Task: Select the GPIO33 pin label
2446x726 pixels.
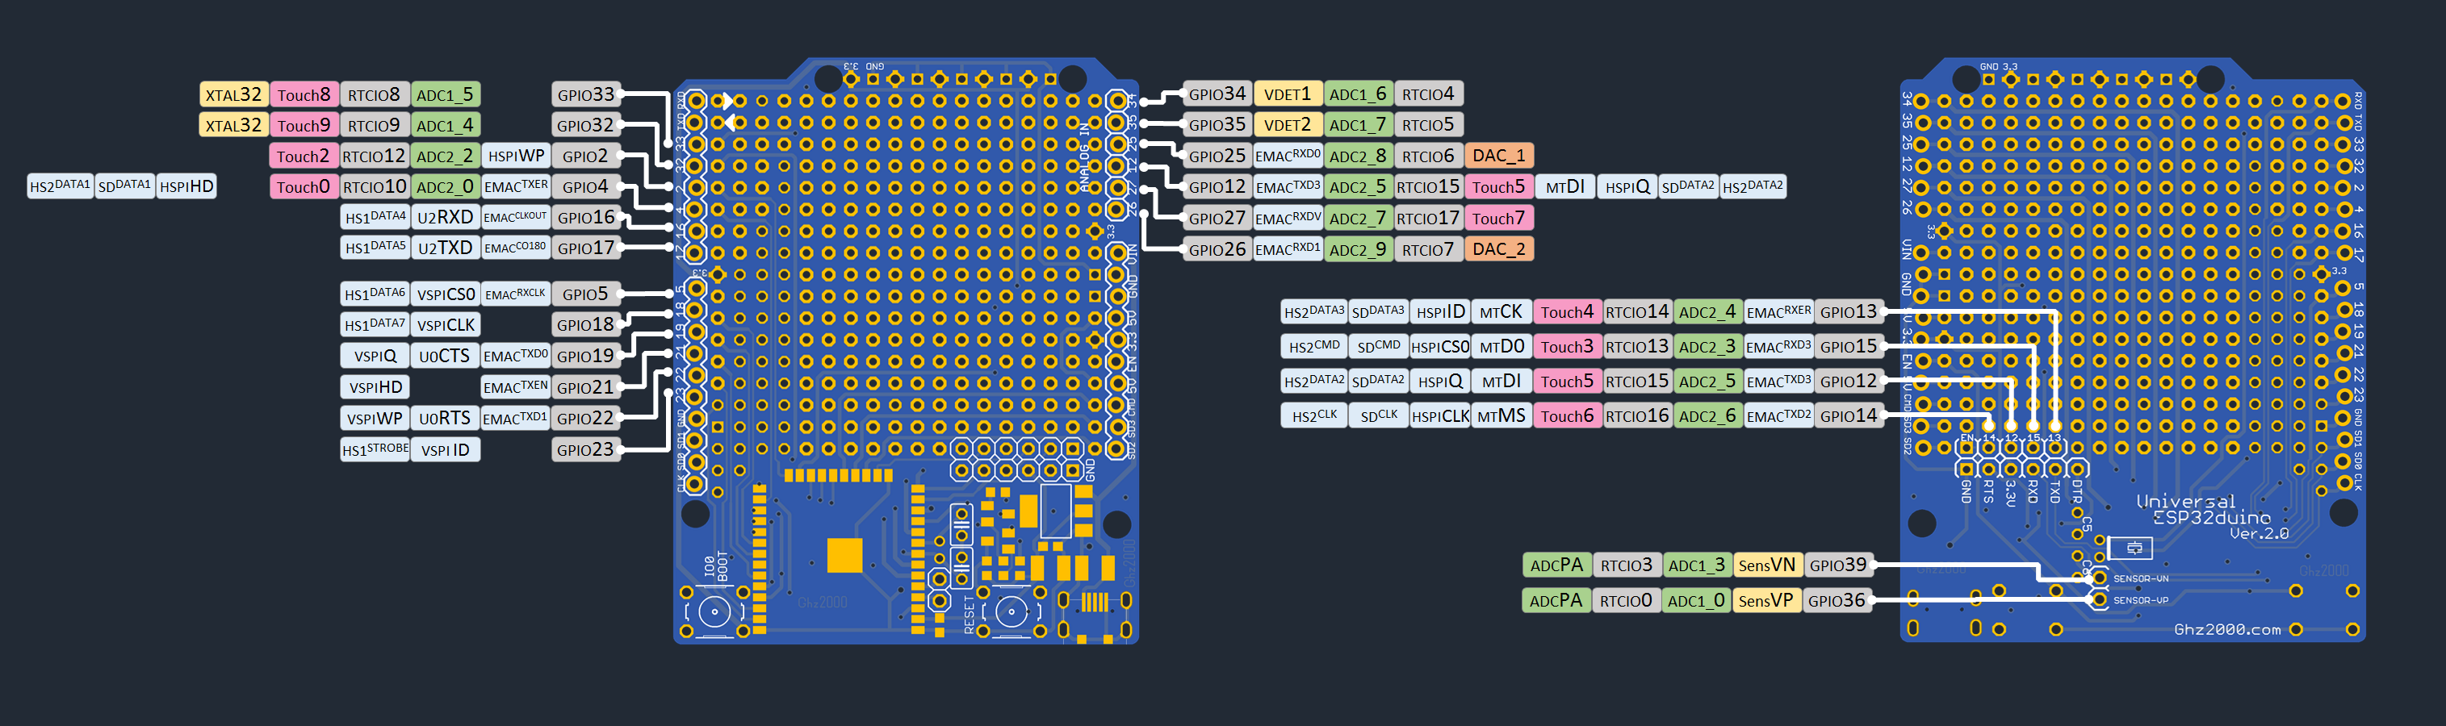Action: click(585, 95)
